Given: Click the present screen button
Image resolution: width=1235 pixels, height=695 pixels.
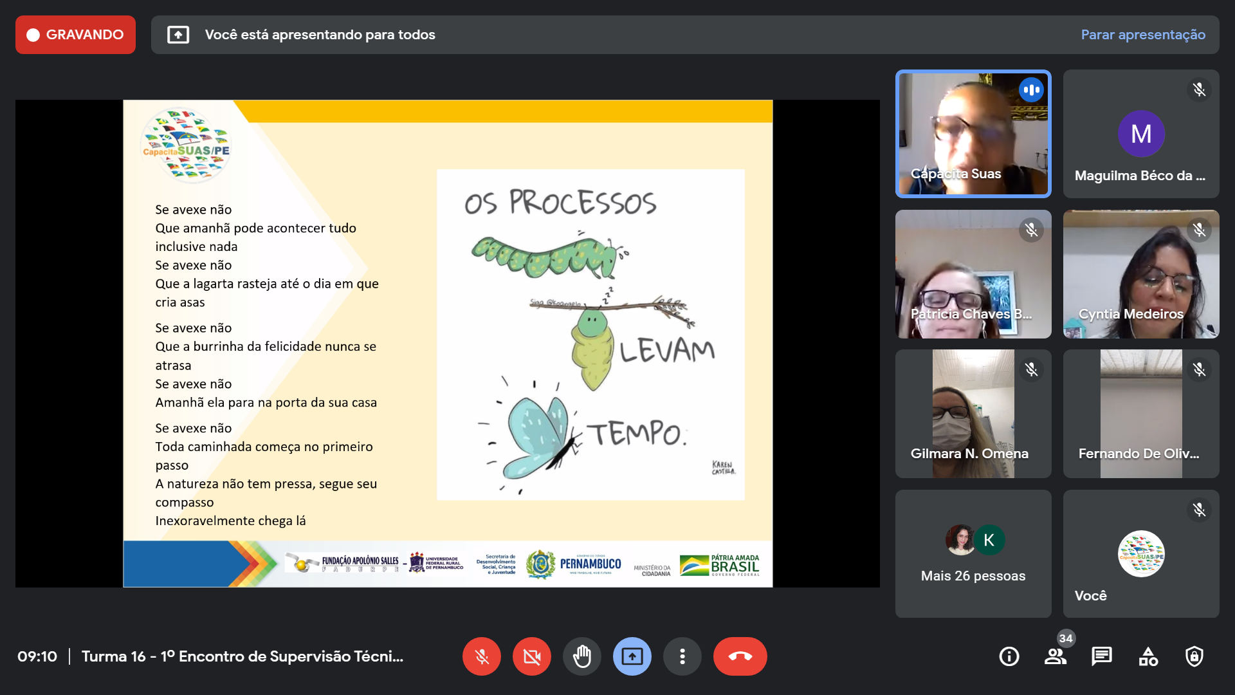Looking at the screenshot, I should [x=632, y=656].
